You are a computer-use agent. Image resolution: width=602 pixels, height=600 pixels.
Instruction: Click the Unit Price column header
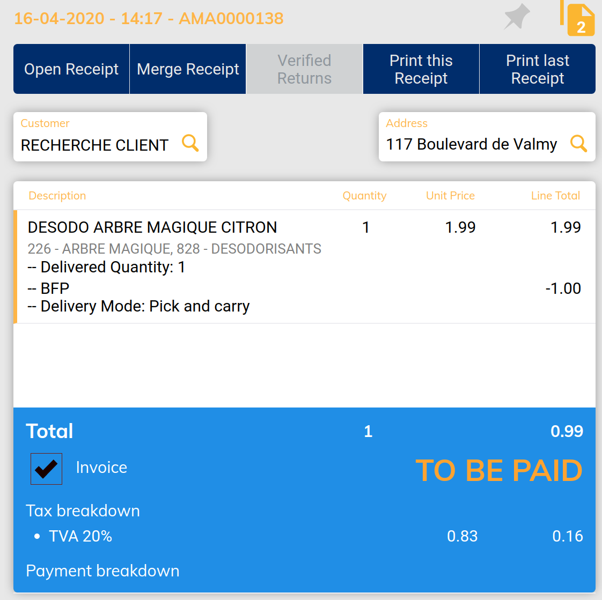[450, 196]
